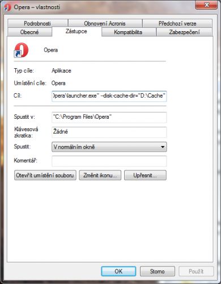The height and width of the screenshot is (284, 221).
Task: Expand the Spustit window mode dropdown
Action: (109, 147)
